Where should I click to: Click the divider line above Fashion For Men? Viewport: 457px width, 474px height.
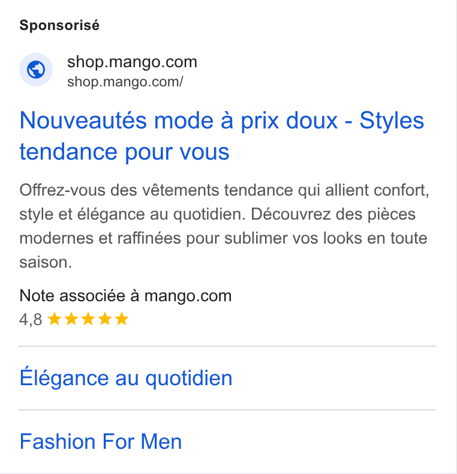coord(227,410)
